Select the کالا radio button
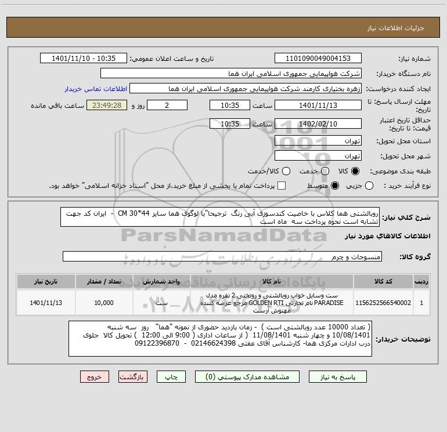Viewport: 447px width, 432px height. tap(355, 171)
